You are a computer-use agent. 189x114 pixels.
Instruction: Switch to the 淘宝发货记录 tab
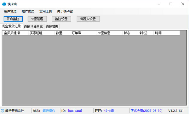click(x=11, y=26)
